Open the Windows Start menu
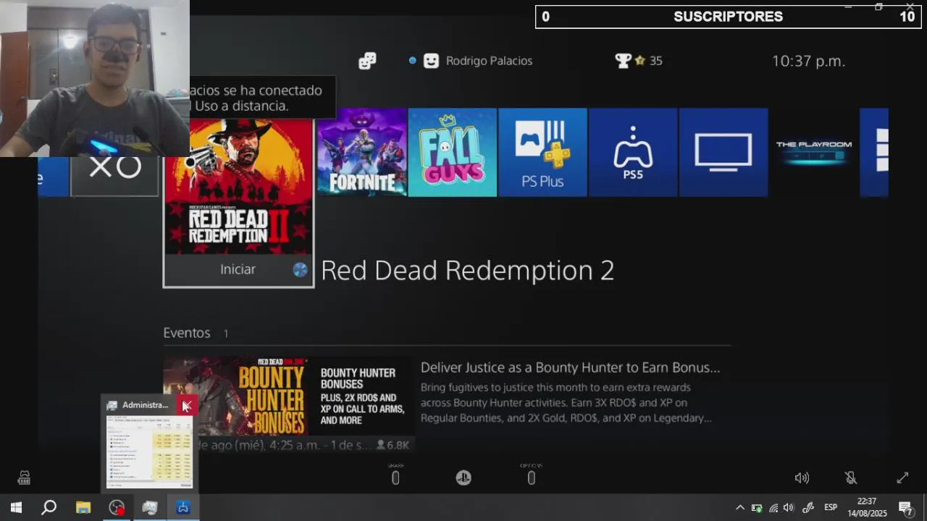 click(x=16, y=507)
